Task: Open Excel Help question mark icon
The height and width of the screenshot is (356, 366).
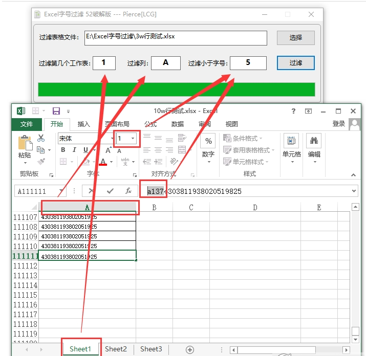Action: pyautogui.click(x=293, y=111)
